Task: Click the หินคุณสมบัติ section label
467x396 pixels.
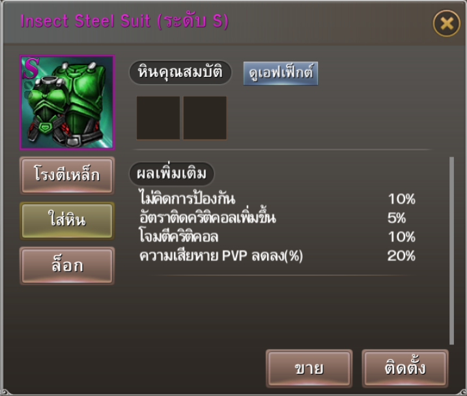Action: pos(180,72)
